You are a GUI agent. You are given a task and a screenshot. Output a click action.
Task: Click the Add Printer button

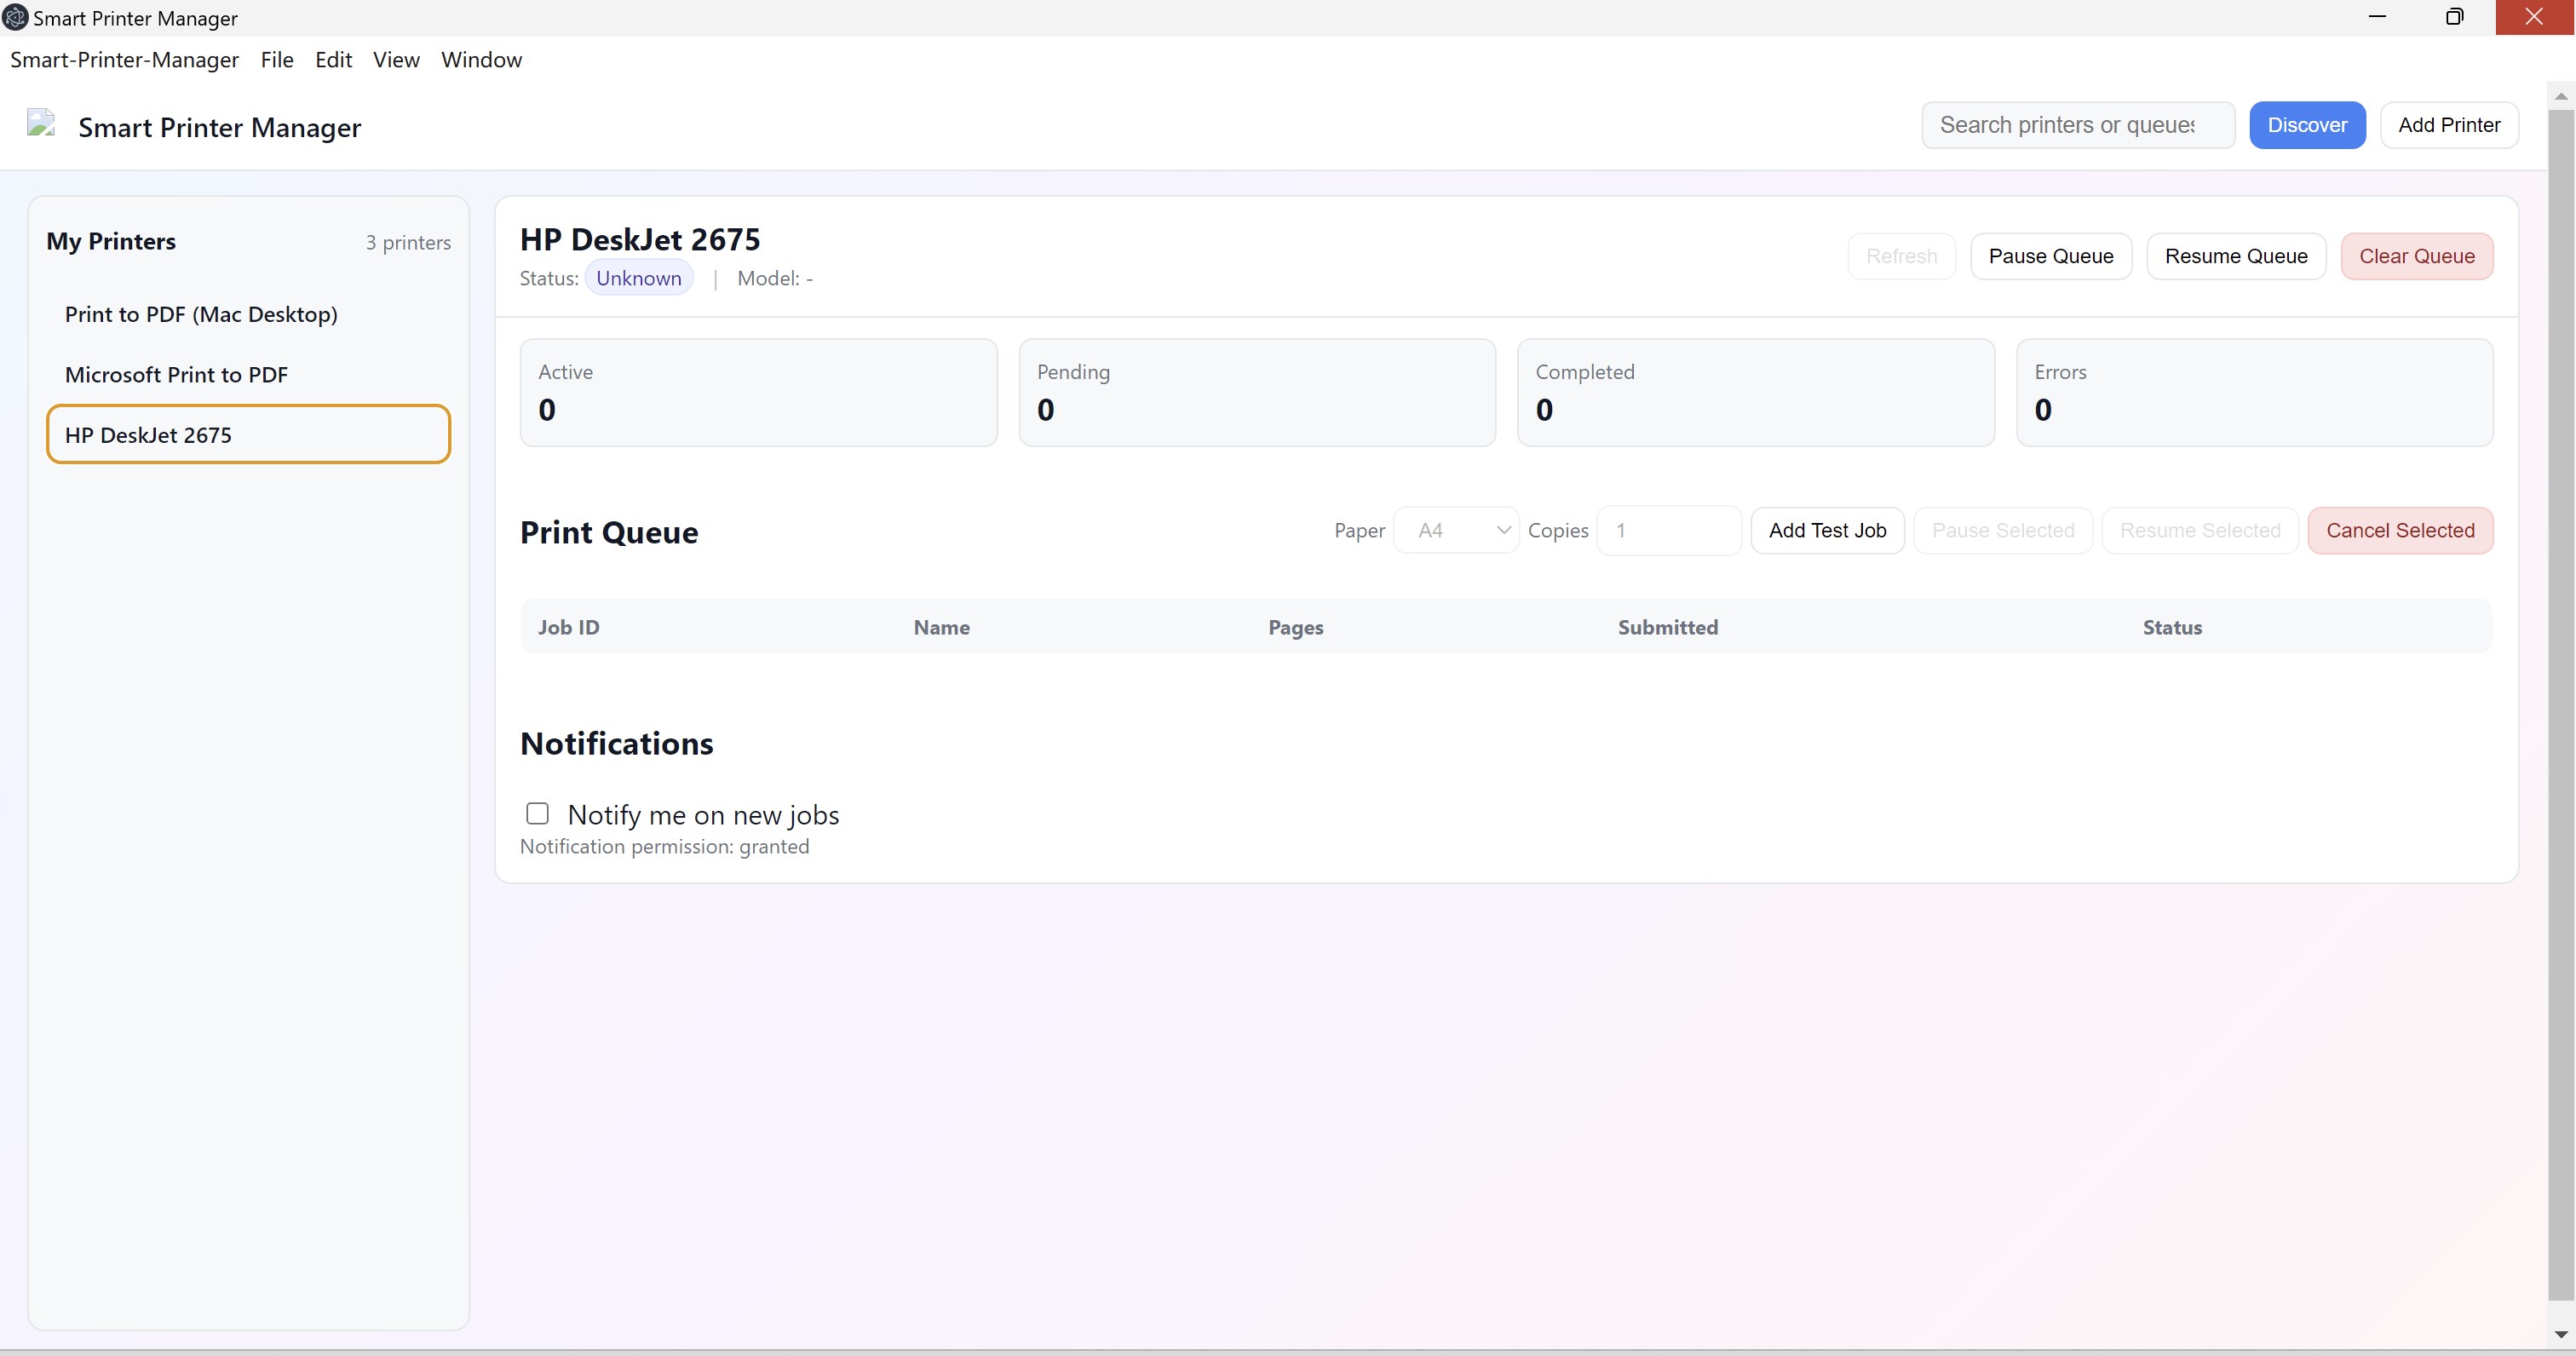pyautogui.click(x=2449, y=125)
